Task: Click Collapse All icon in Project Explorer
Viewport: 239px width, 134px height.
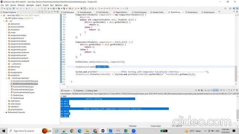Action: 40,12
